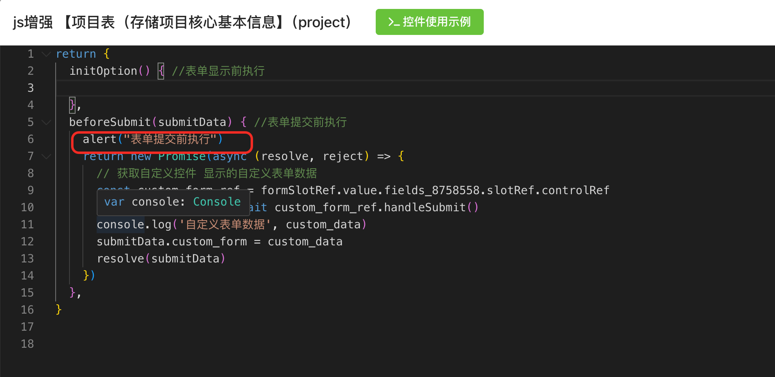Collapse the Promise block at line 7
The width and height of the screenshot is (775, 377).
tap(46, 156)
